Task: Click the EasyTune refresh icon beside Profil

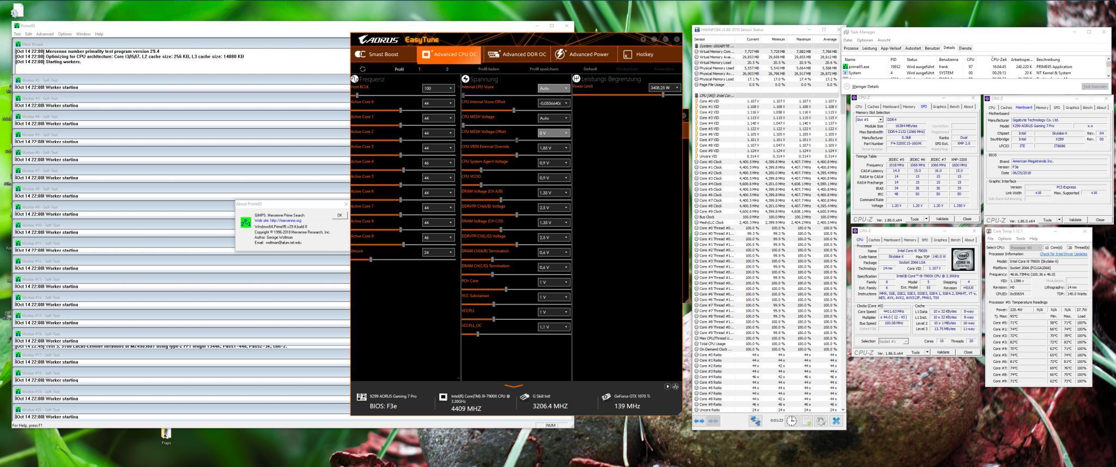Action: pos(363,69)
